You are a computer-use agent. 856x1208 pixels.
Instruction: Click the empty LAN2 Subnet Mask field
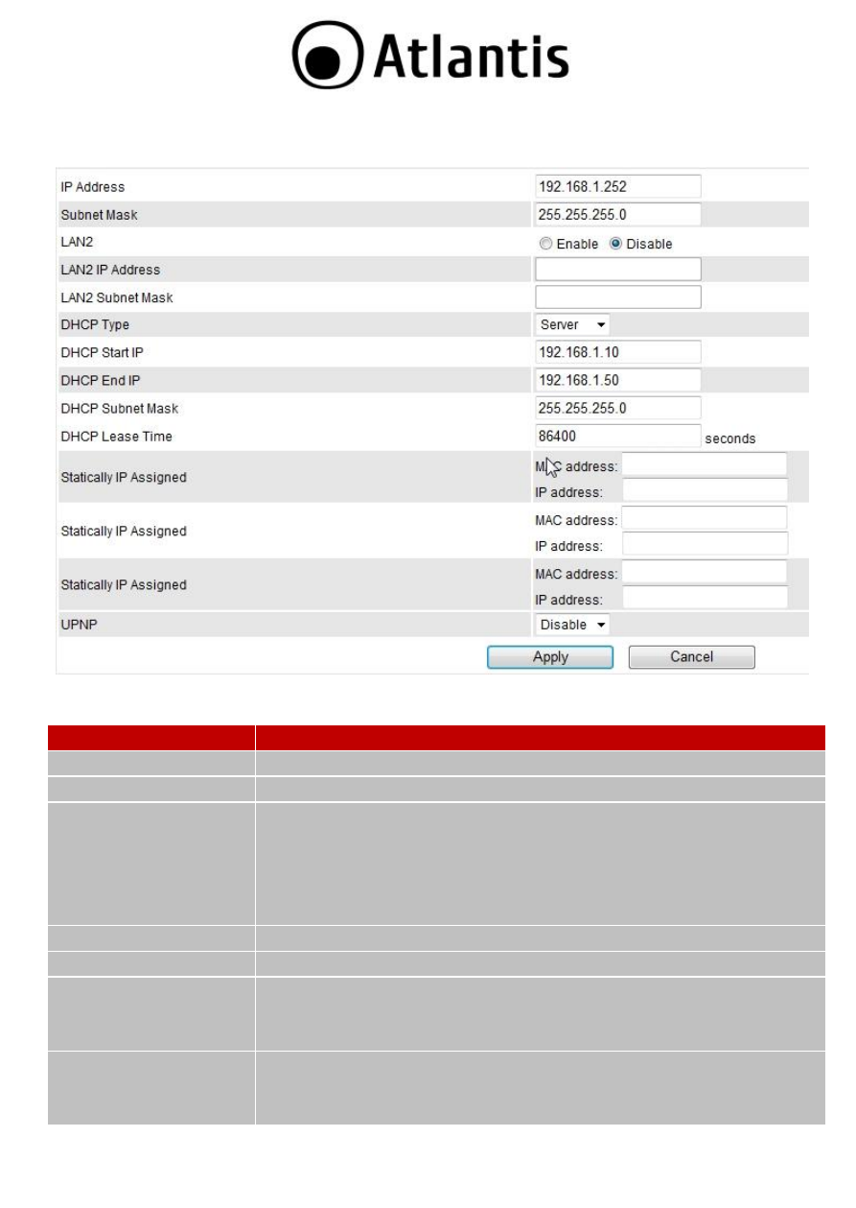click(x=618, y=296)
